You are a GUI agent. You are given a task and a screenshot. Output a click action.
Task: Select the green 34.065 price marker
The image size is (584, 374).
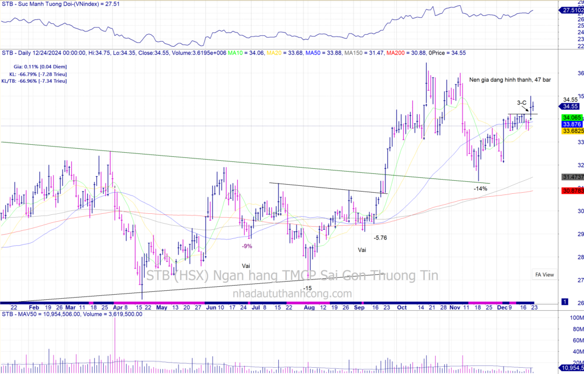pyautogui.click(x=572, y=116)
